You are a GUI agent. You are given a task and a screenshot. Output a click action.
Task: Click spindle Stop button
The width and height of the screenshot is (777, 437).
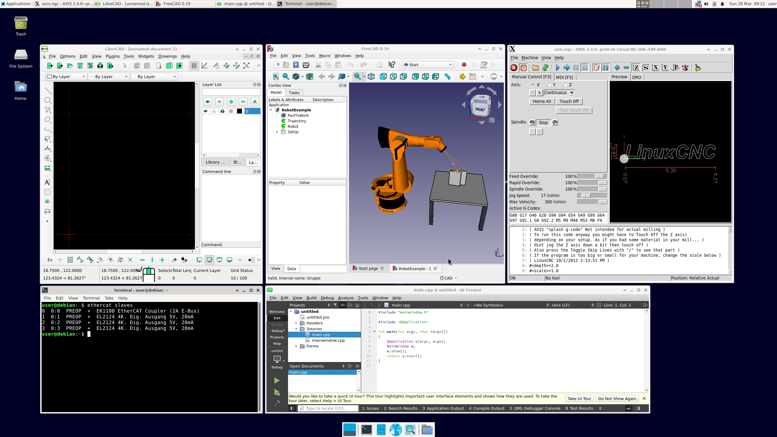(x=543, y=123)
